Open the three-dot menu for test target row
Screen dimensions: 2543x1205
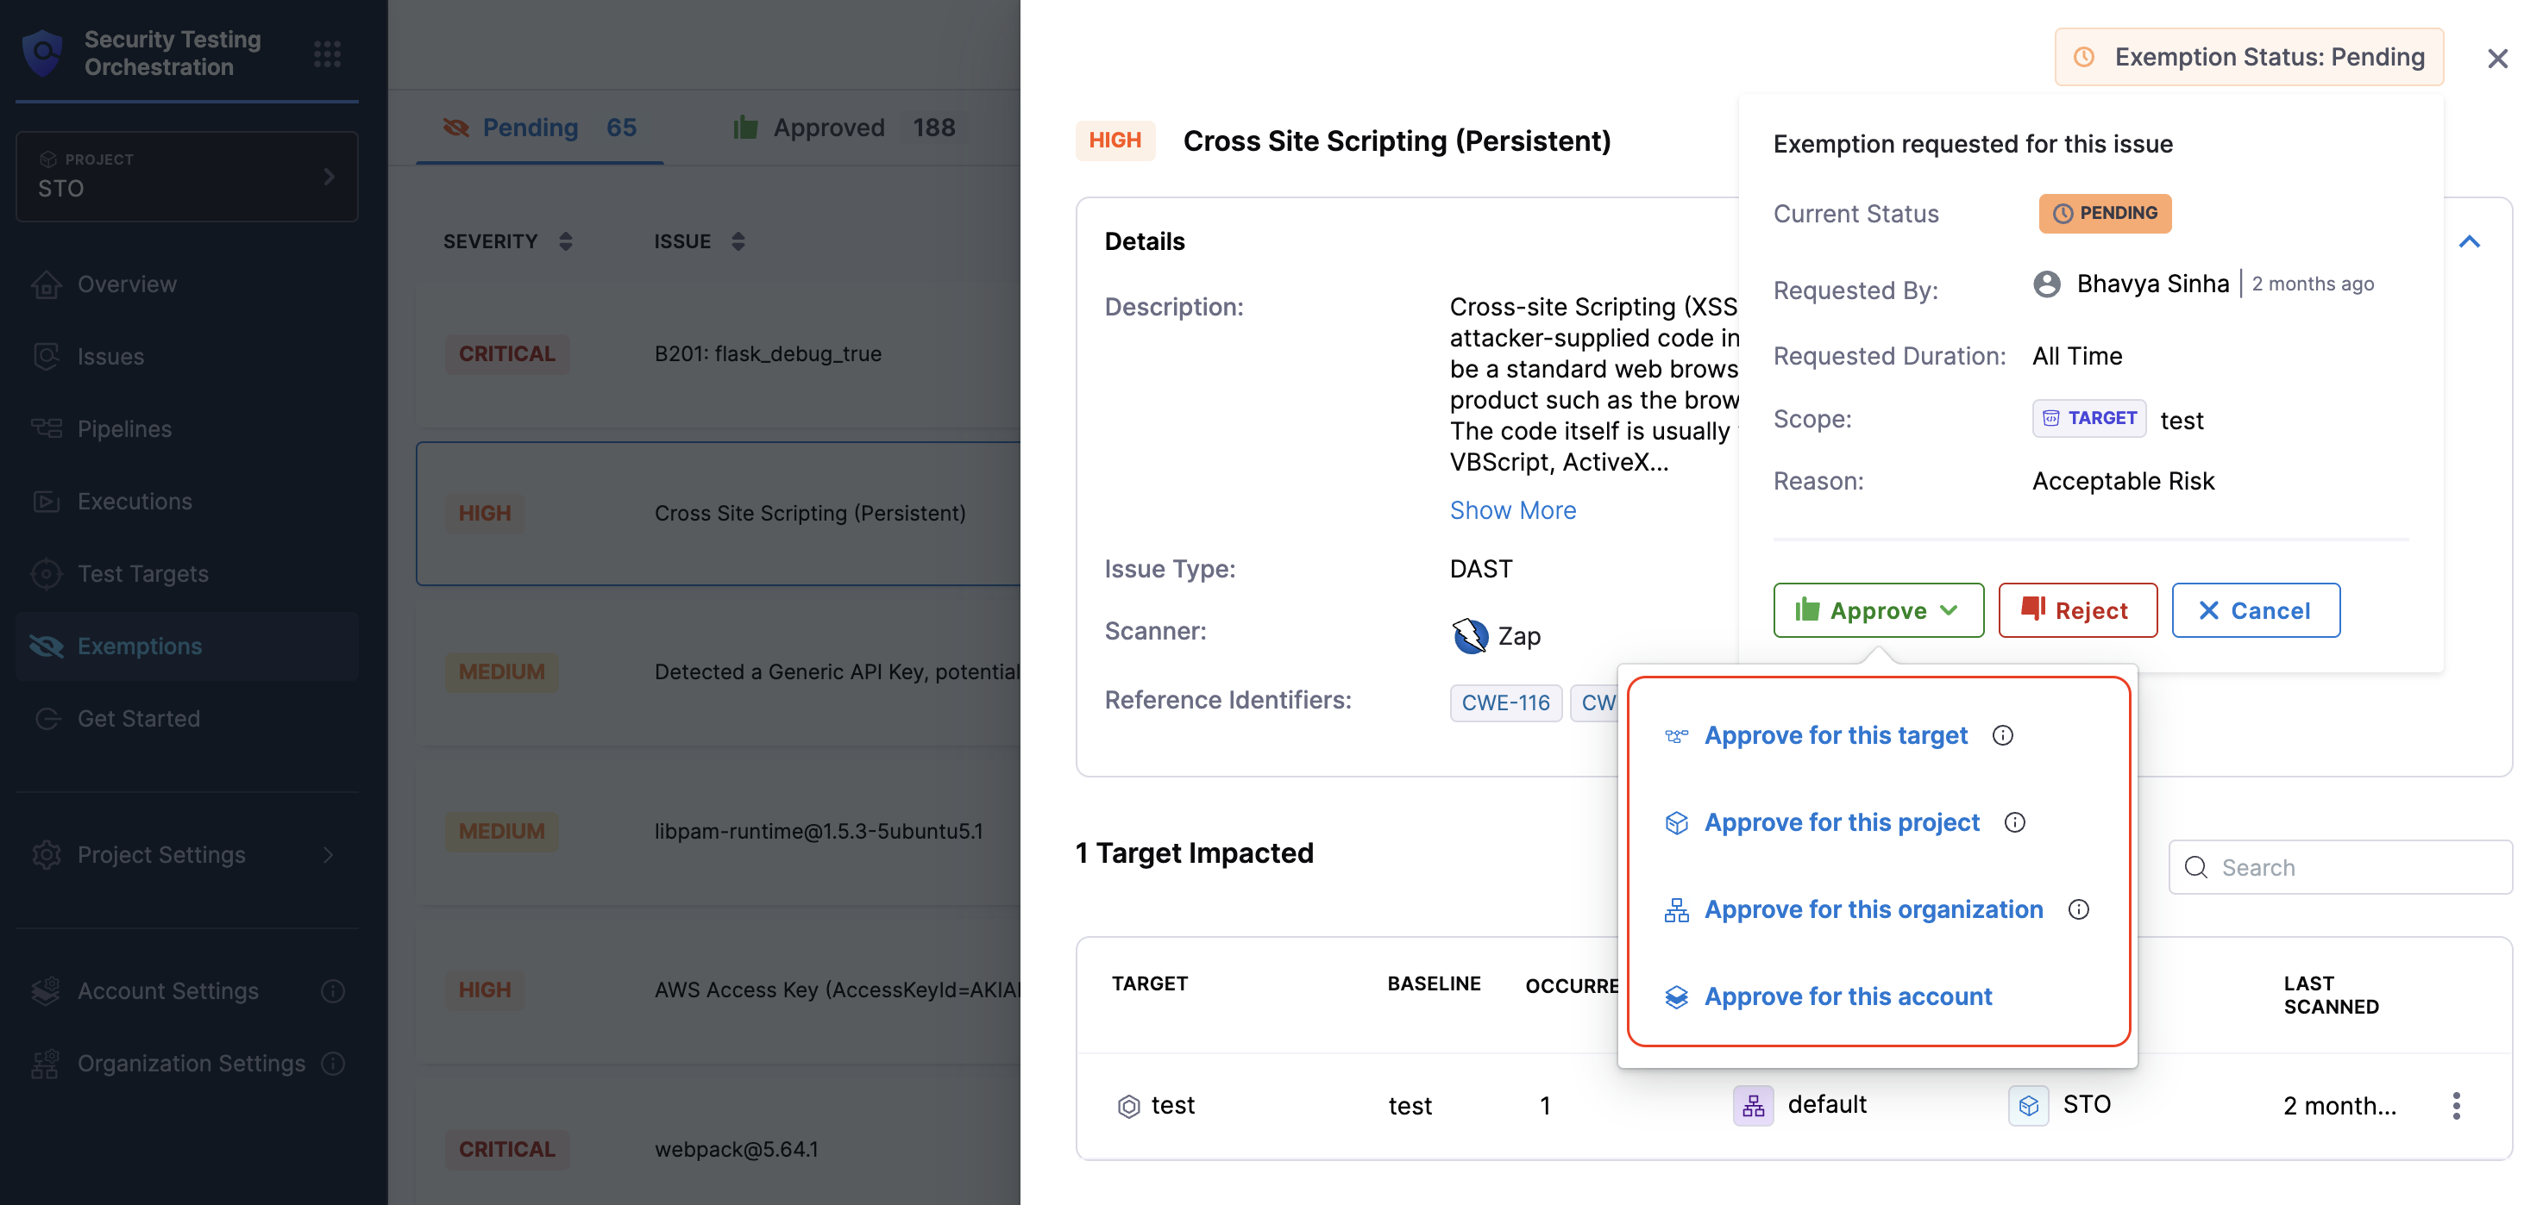tap(2455, 1105)
